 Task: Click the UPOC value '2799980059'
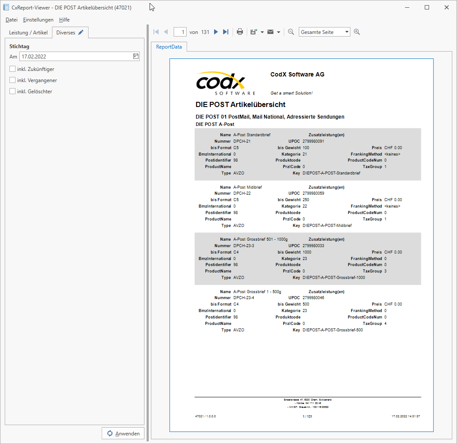tap(313, 193)
